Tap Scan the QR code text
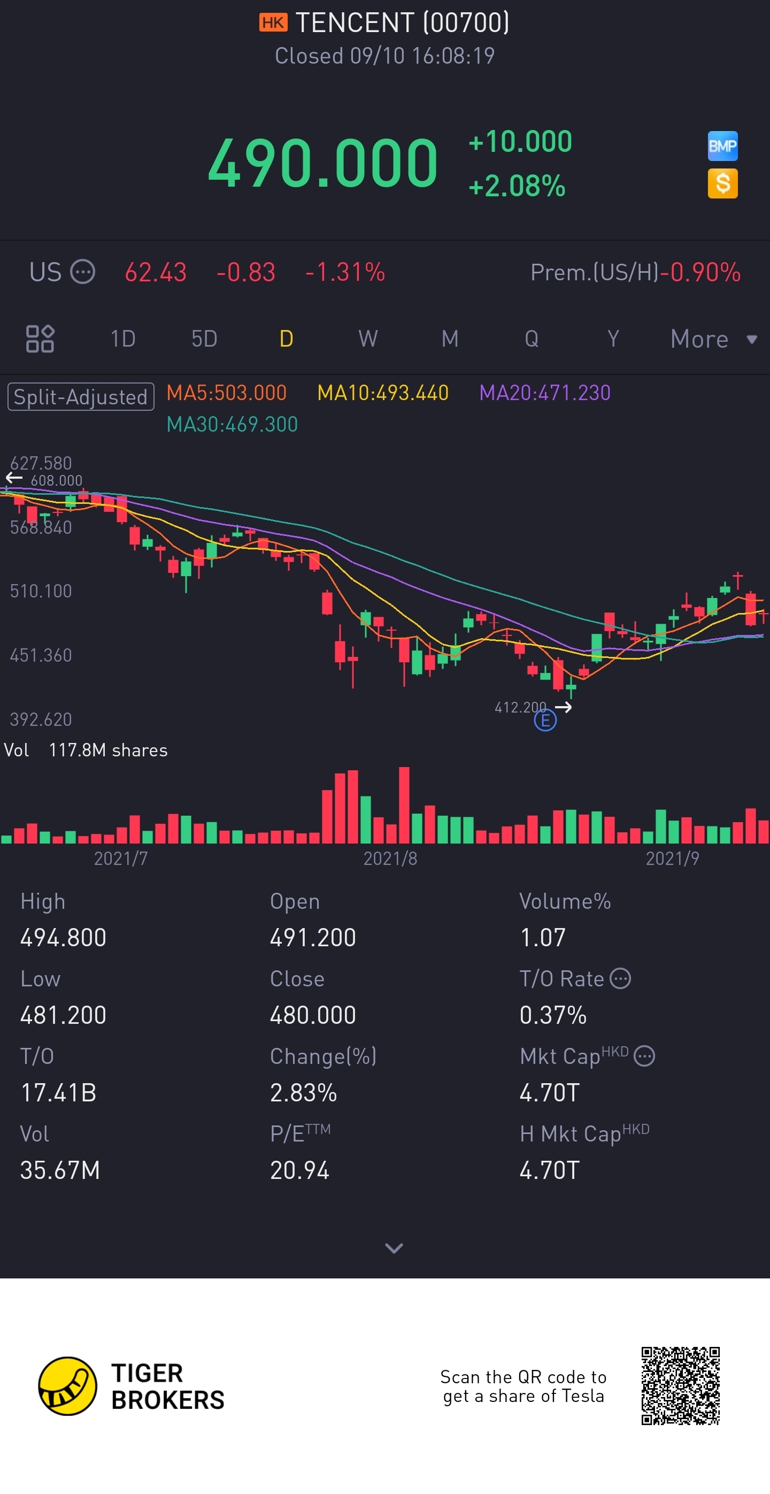The height and width of the screenshot is (1494, 770). point(523,1386)
